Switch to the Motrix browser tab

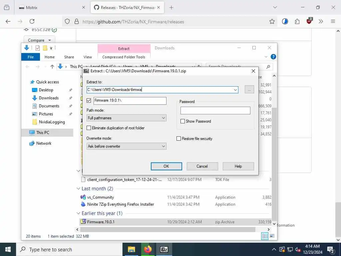click(52, 7)
